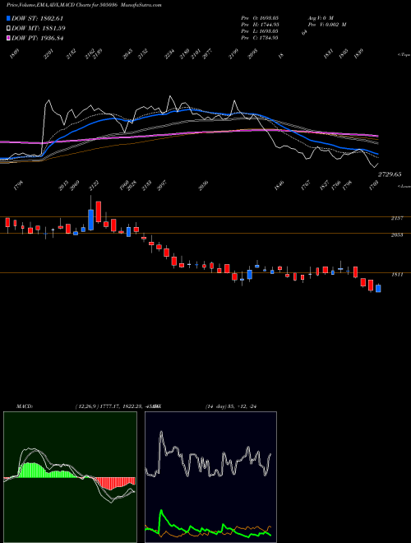Select the DOW ST: 1802.61 label

[x=37, y=18]
